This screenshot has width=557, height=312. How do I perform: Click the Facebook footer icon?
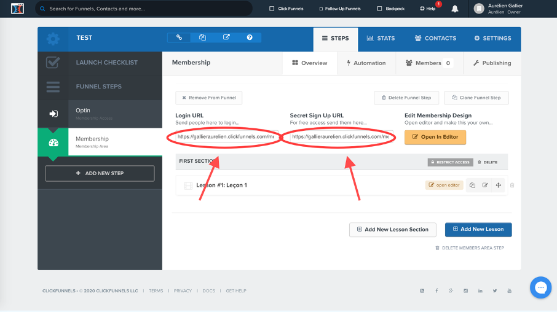coord(437,291)
